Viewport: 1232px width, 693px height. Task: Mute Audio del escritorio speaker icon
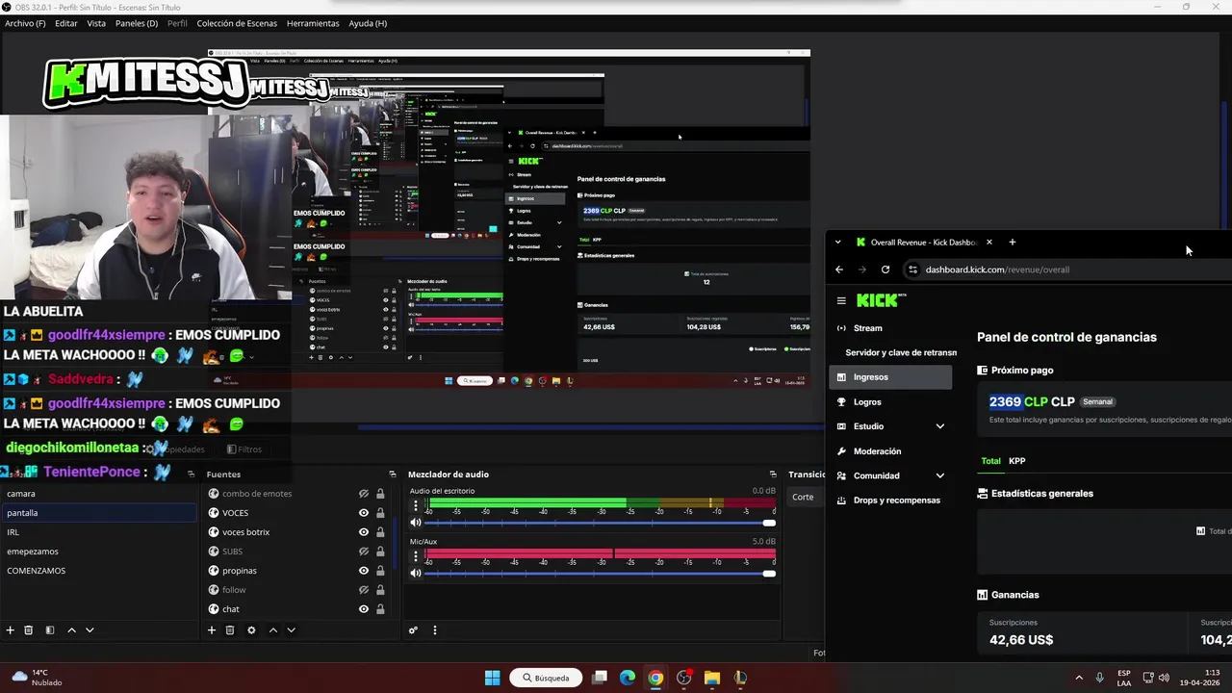point(416,523)
